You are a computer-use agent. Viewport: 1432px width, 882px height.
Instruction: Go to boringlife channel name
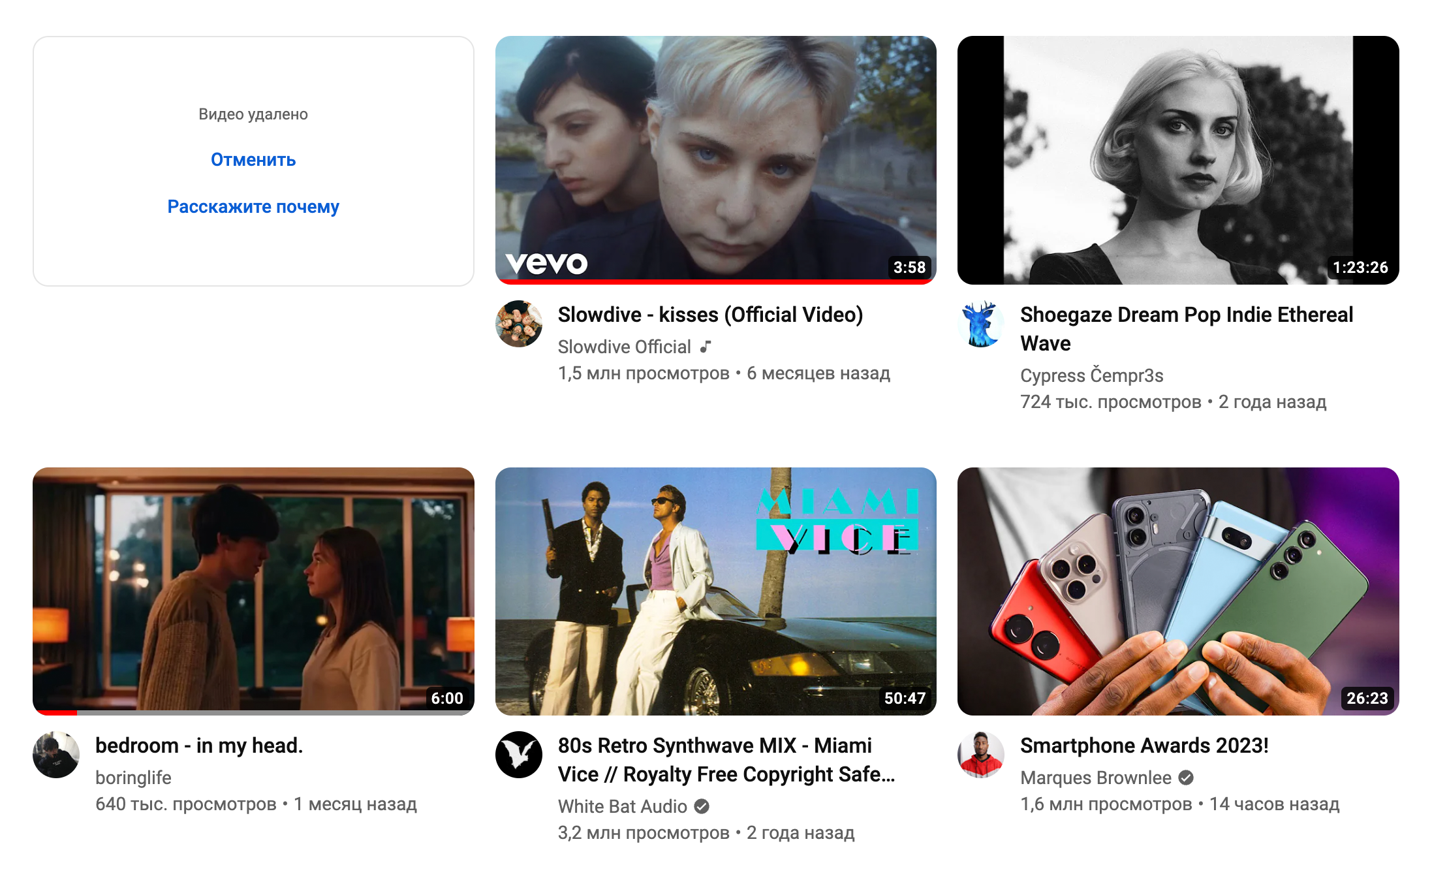133,778
